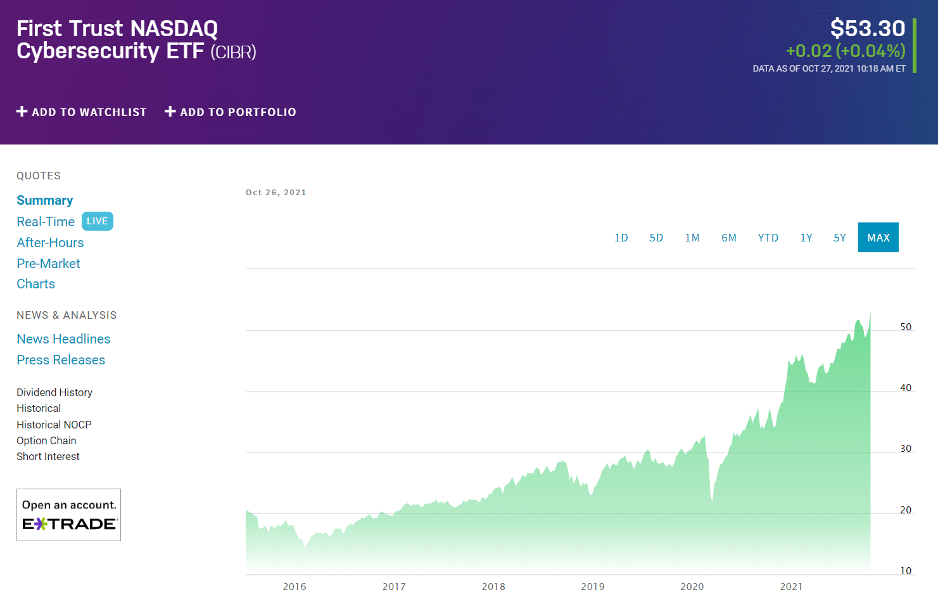Viewport: 938px width, 616px height.
Task: Click the 2019 x-axis label
Action: click(x=593, y=587)
